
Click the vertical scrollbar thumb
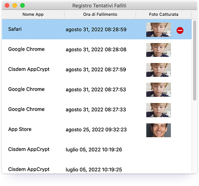point(195,60)
